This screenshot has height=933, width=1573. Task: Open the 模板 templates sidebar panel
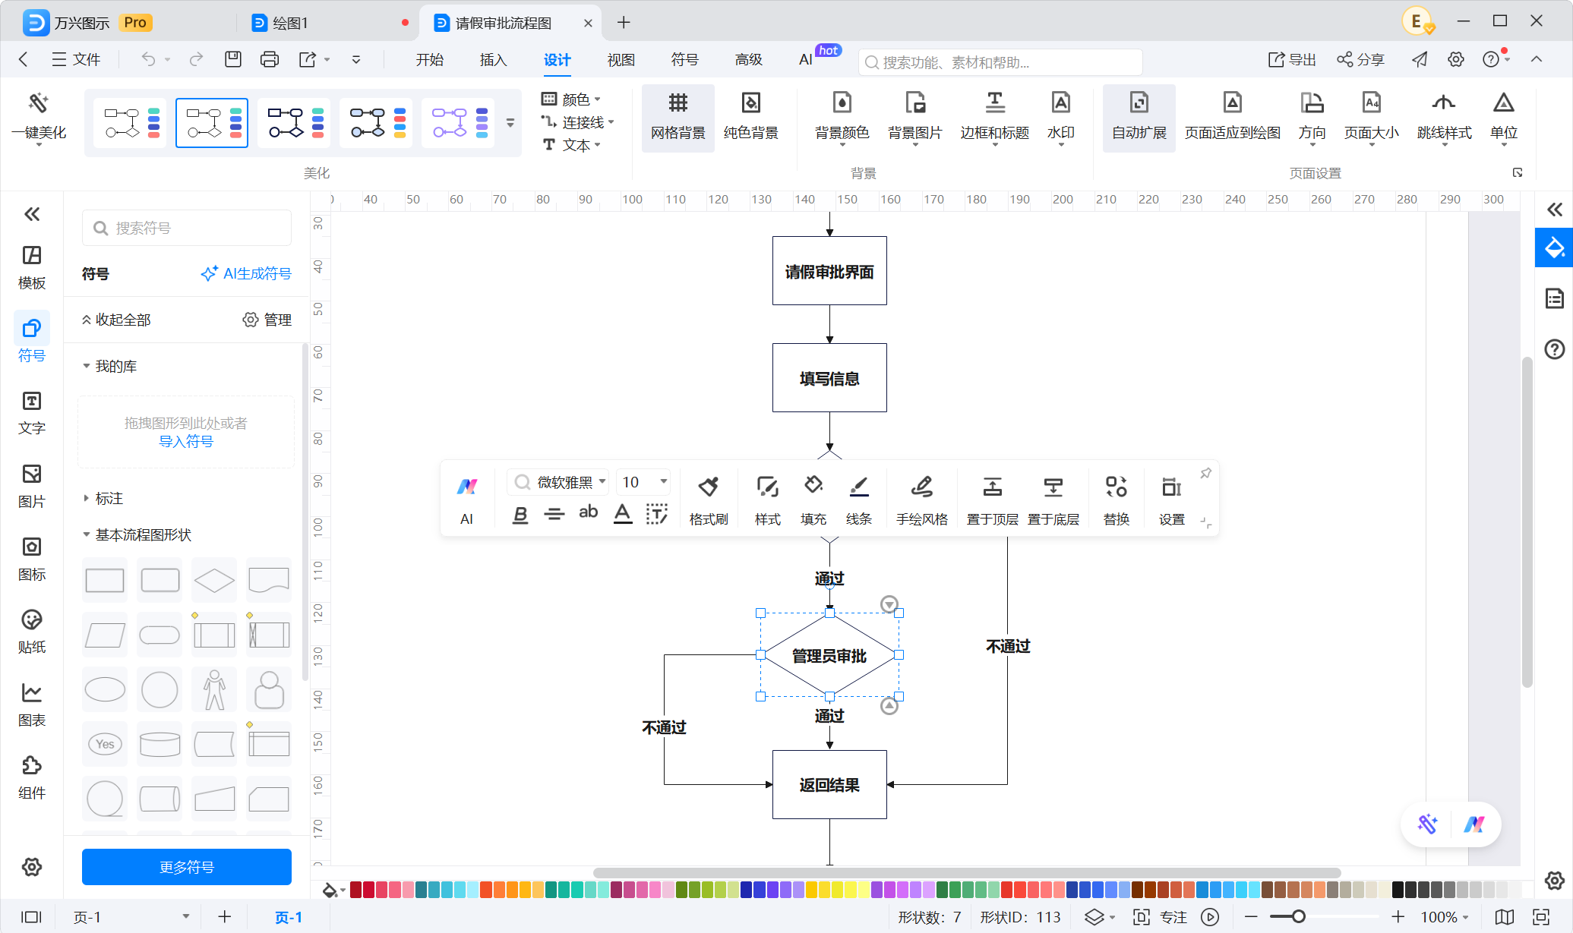coord(32,268)
